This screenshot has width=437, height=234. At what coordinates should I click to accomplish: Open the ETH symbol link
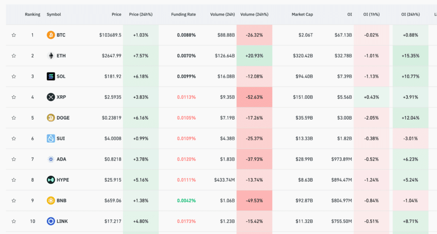[61, 56]
